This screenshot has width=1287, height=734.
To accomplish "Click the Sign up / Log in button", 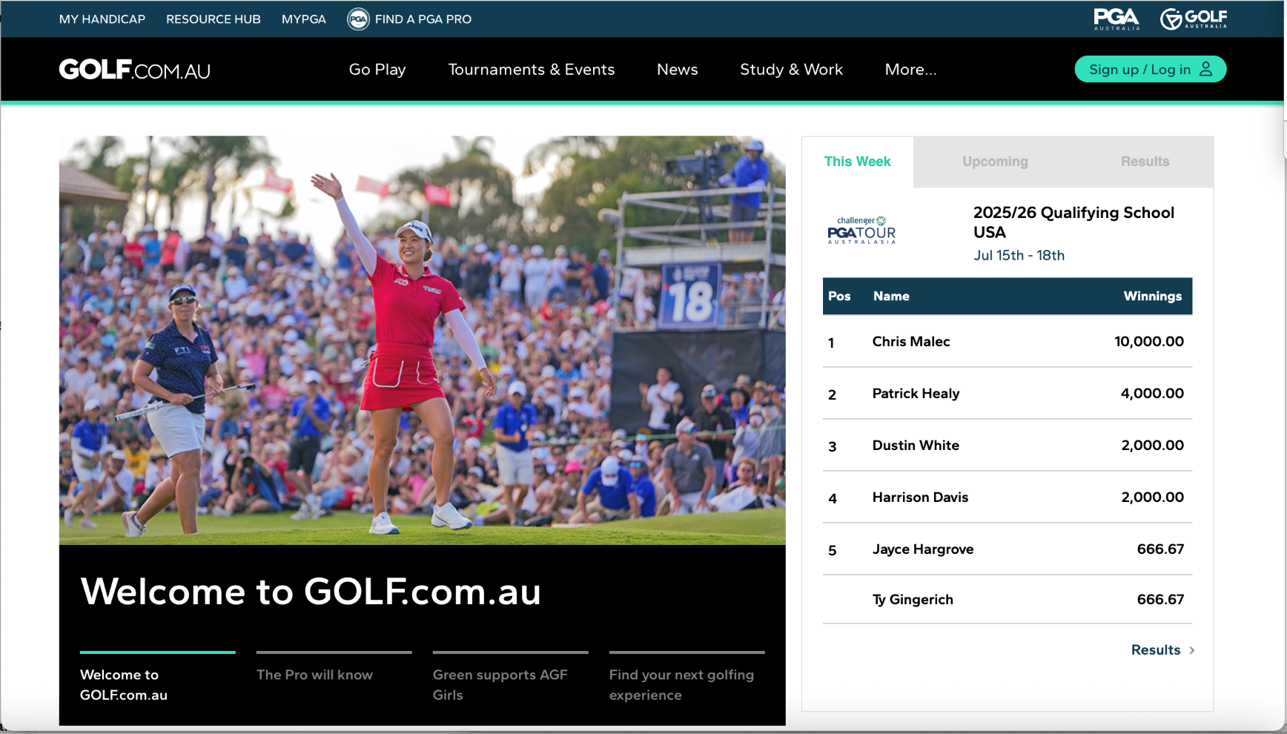I will 1150,69.
